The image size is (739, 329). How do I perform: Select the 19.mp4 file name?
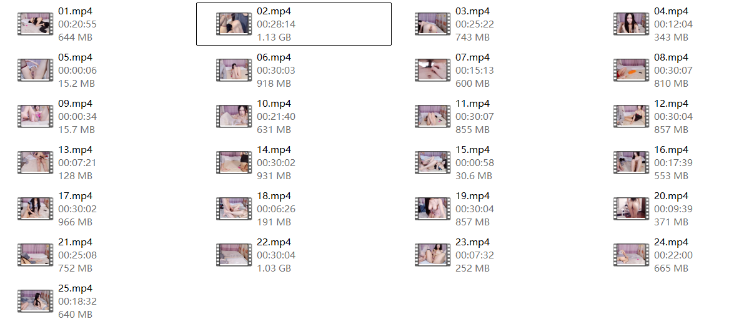coord(473,196)
